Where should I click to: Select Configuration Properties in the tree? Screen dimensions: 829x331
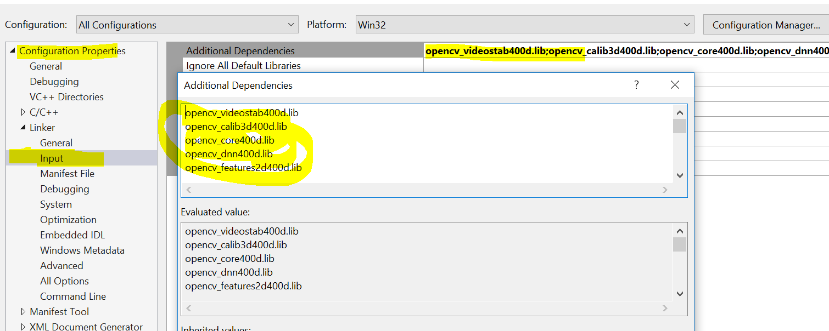pyautogui.click(x=72, y=51)
